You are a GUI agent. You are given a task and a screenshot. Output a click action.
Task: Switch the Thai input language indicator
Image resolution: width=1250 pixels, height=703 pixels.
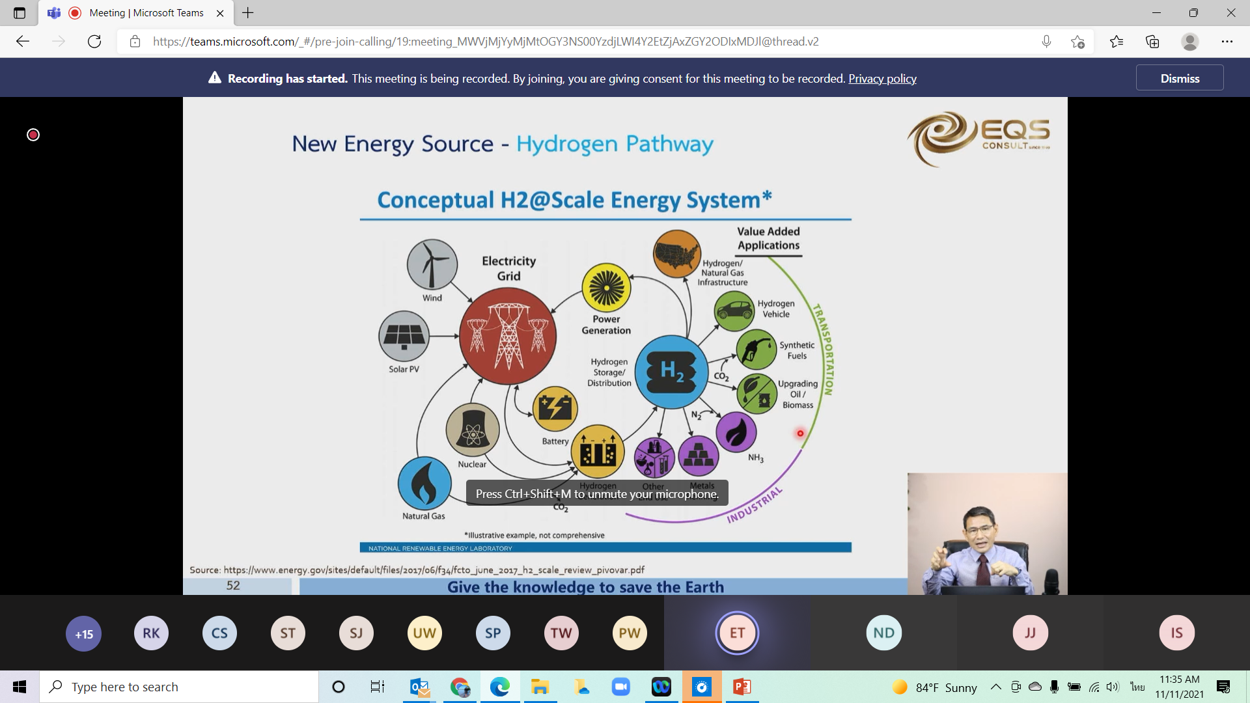pos(1137,687)
